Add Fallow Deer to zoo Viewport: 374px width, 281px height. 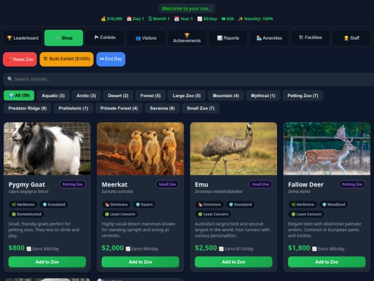click(x=327, y=262)
